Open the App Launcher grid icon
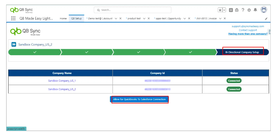This screenshot has height=138, width=279. [13, 19]
